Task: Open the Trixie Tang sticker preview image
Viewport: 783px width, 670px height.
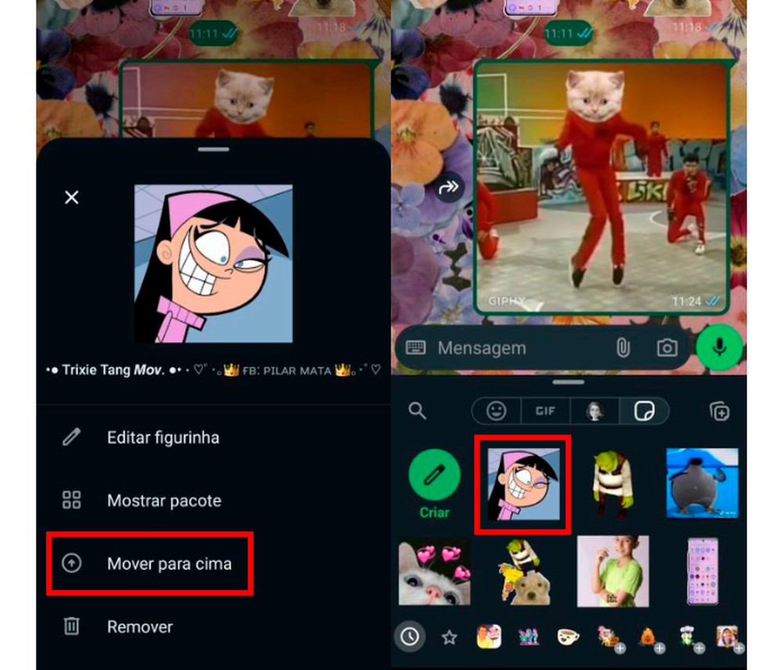Action: tap(213, 264)
